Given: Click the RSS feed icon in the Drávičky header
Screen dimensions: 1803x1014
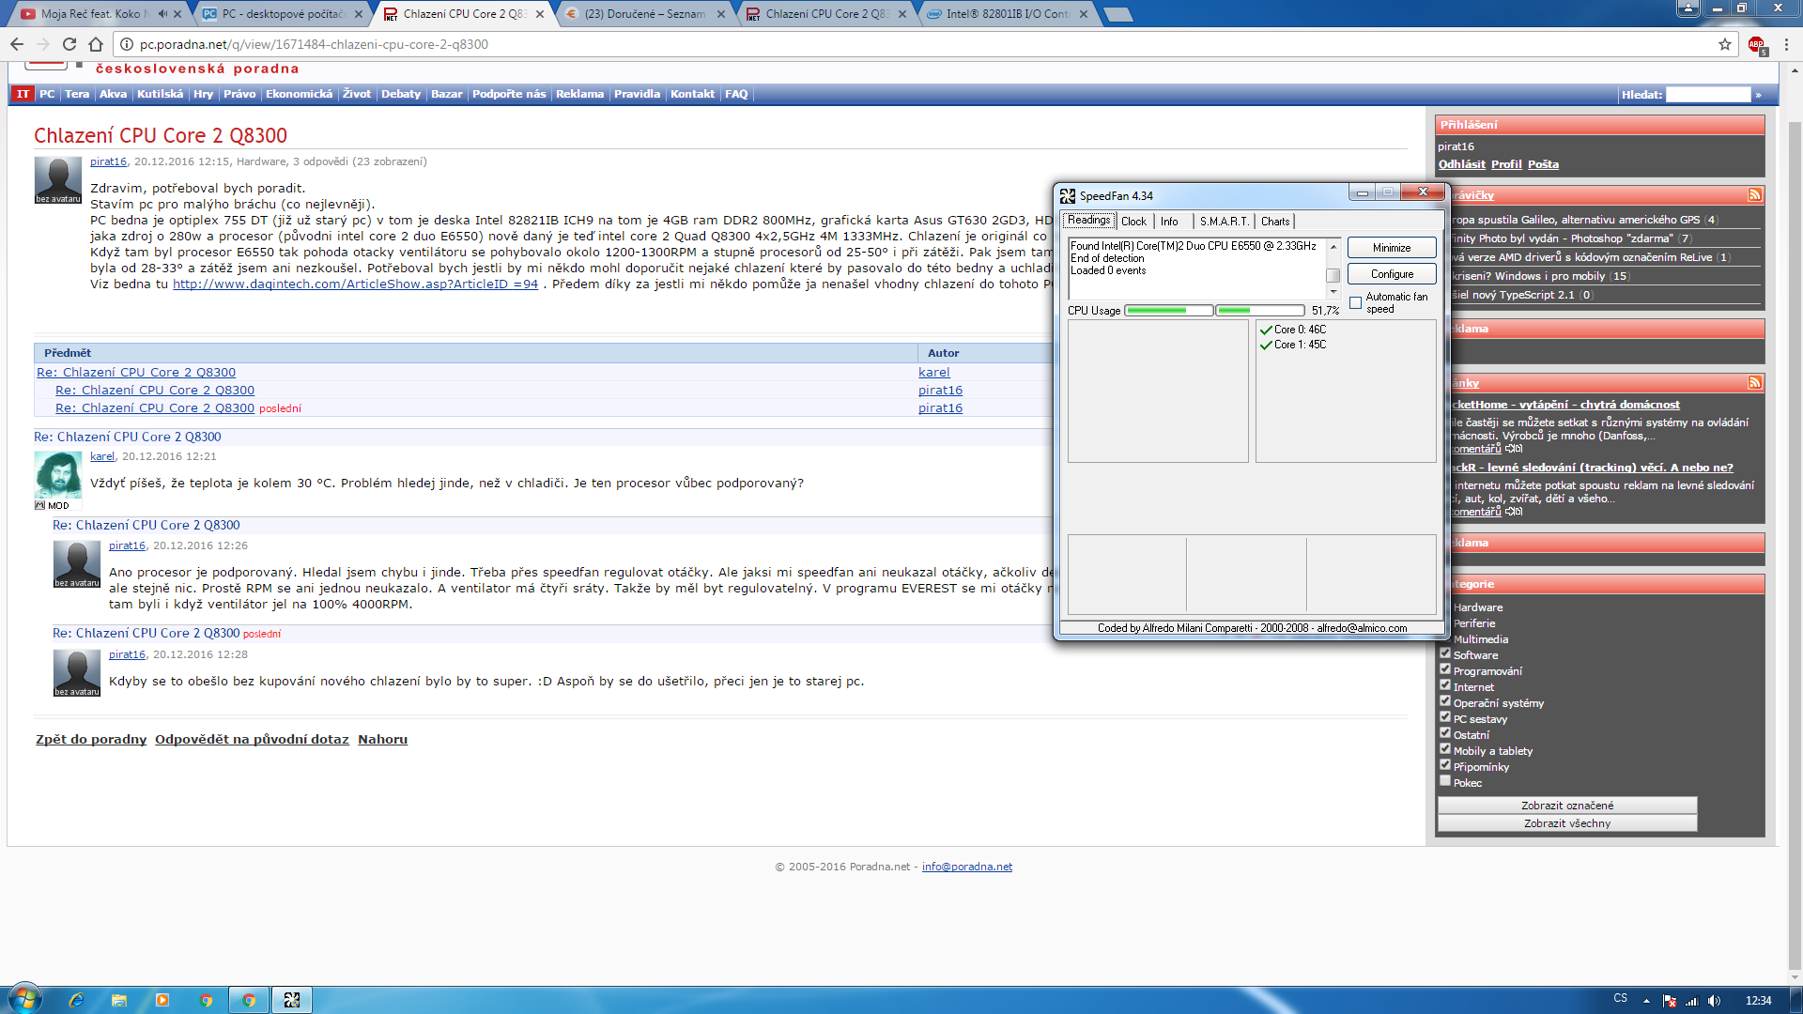Looking at the screenshot, I should [1754, 195].
